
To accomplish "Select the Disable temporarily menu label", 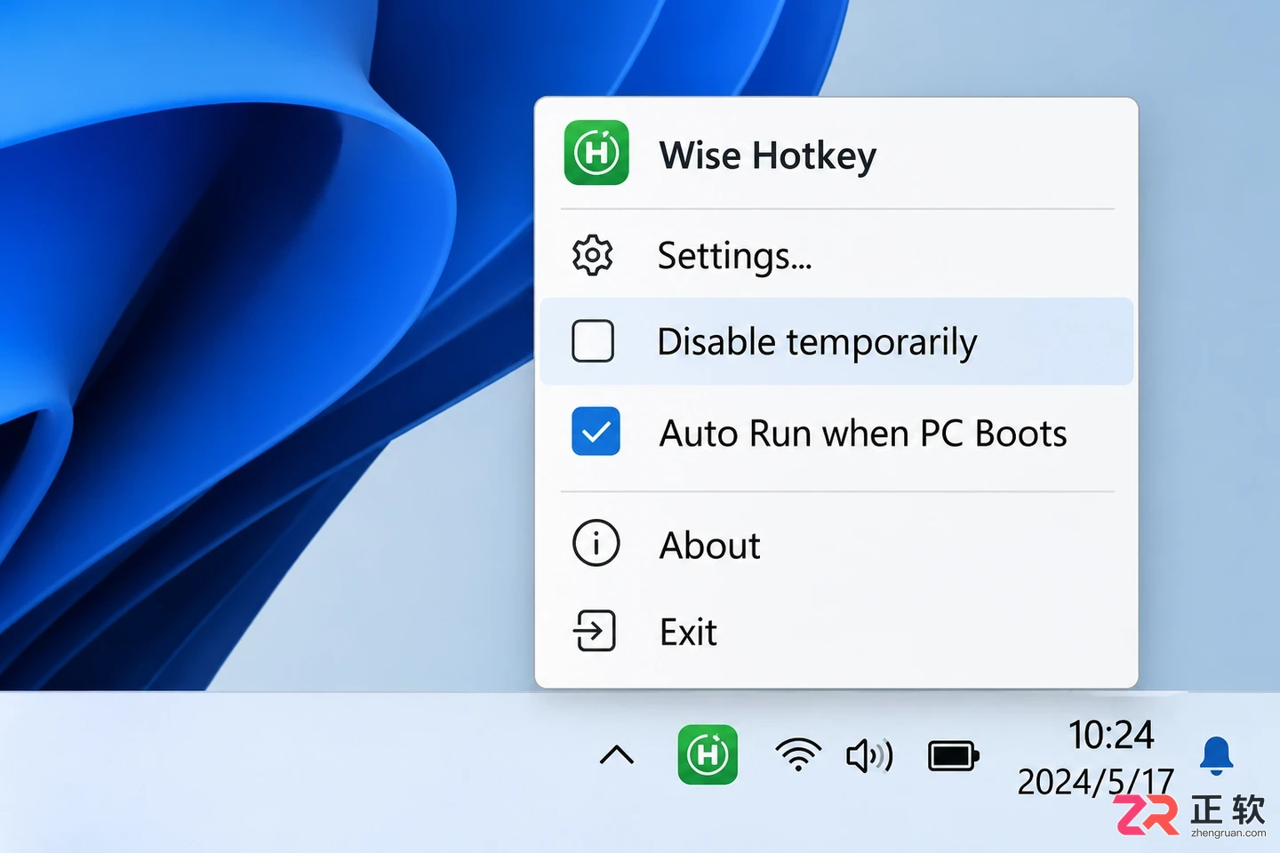I will tap(817, 342).
